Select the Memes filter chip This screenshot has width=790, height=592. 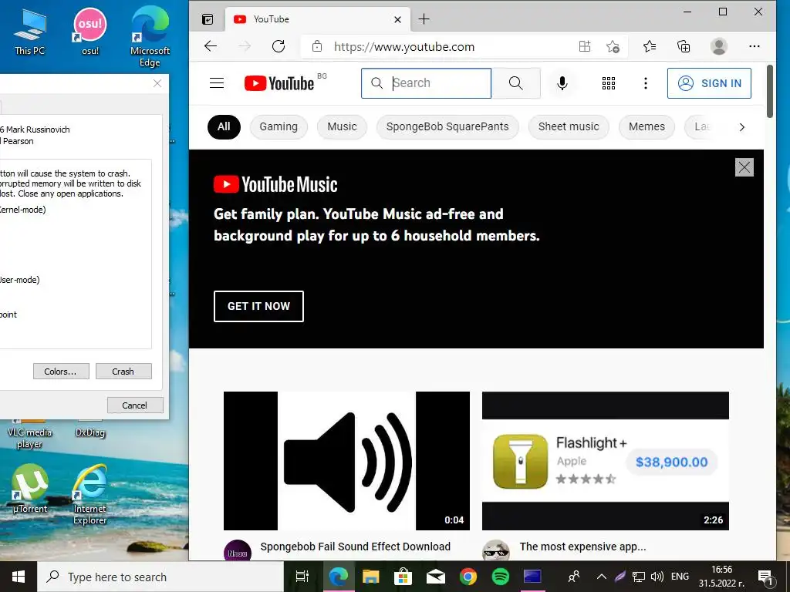pos(647,127)
